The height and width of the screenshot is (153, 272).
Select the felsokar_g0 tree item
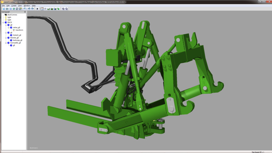[x=14, y=38]
